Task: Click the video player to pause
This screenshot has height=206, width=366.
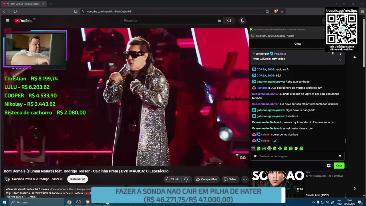Action: pyautogui.click(x=126, y=97)
